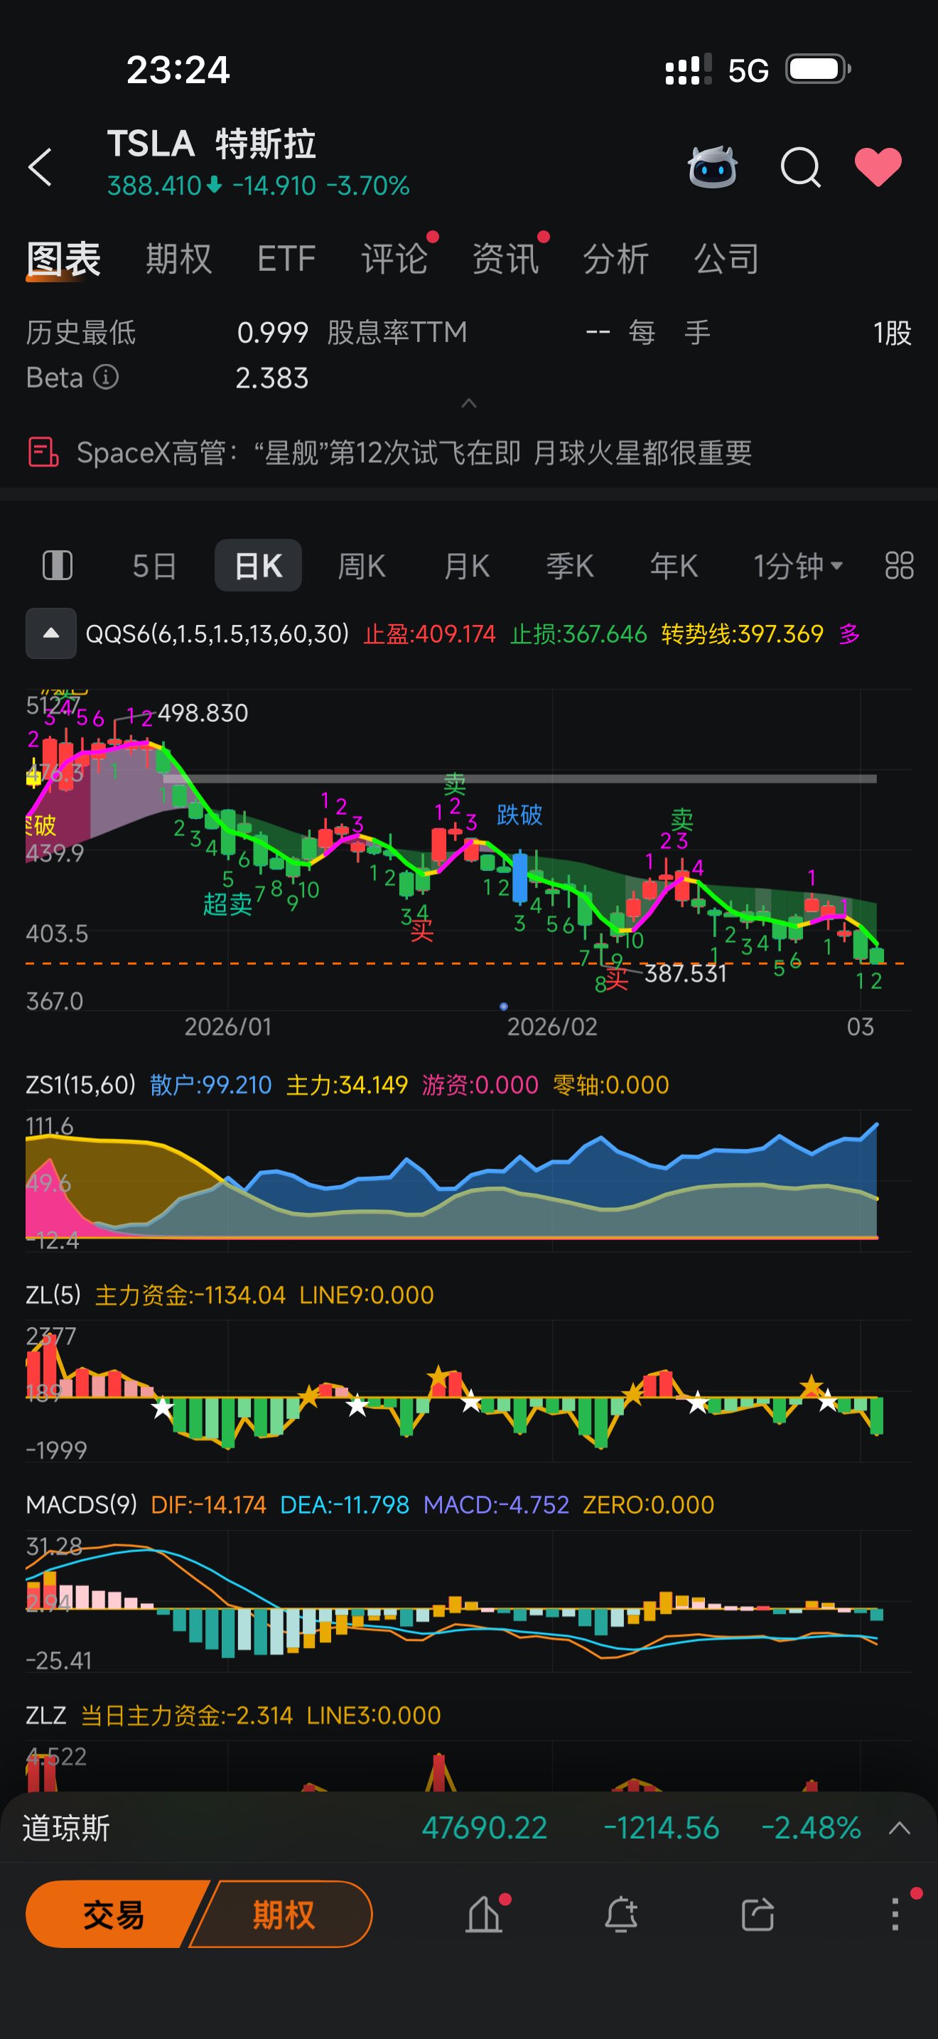
Task: Toggle the red heart favorite icon
Action: pyautogui.click(x=878, y=167)
